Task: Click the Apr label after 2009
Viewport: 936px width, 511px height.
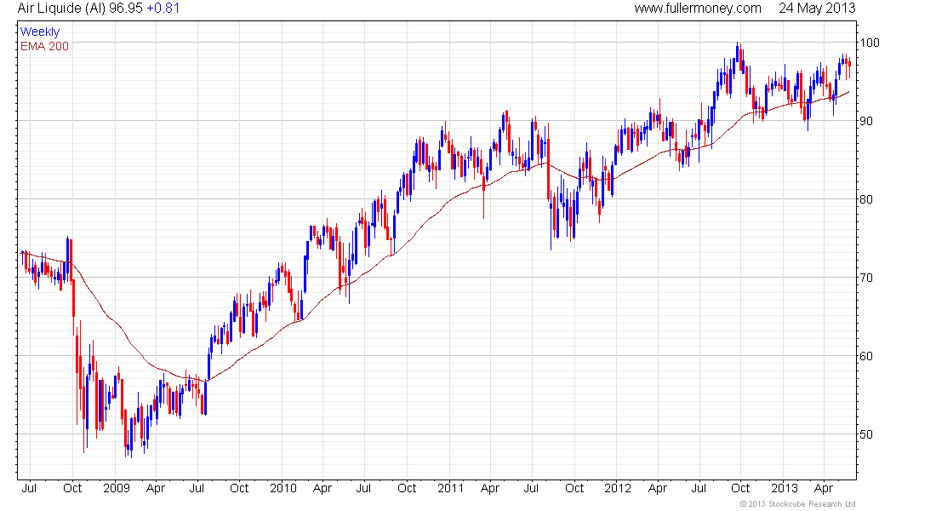Action: (x=155, y=488)
